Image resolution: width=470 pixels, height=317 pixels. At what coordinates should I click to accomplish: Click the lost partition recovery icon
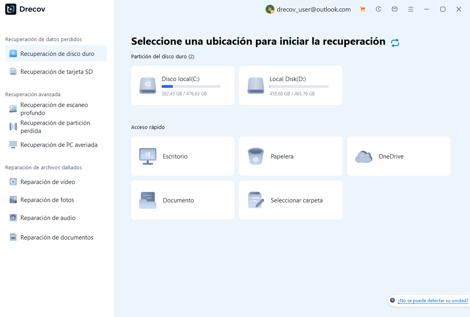pyautogui.click(x=13, y=127)
